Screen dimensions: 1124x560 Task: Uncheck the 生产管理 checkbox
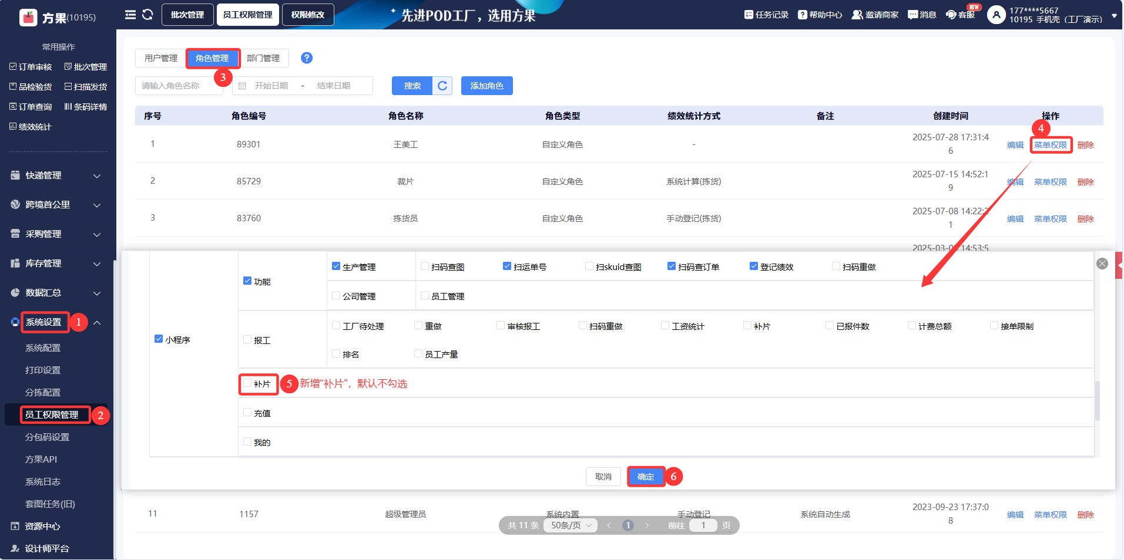[x=336, y=266]
